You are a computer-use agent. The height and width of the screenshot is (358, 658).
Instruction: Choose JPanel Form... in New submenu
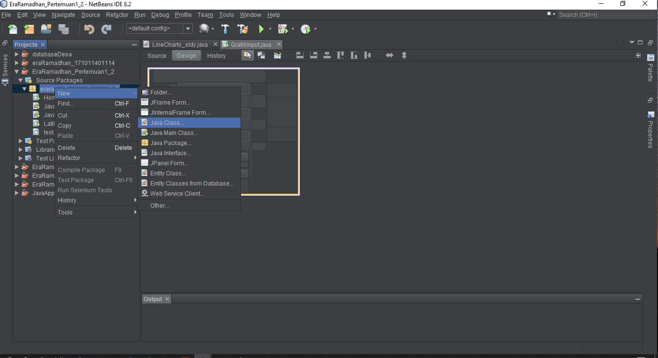pyautogui.click(x=189, y=163)
